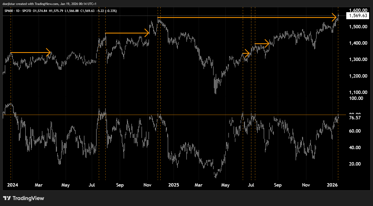Select the orange horizontal line in the indicator pane
Screen dimensions: 373x206
coord(182,114)
